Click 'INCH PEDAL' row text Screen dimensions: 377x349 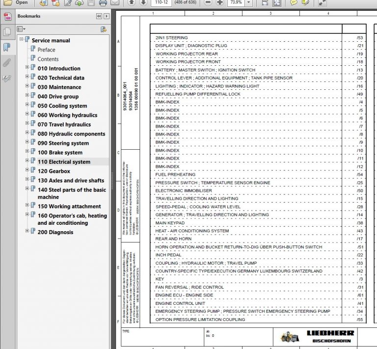pos(168,255)
